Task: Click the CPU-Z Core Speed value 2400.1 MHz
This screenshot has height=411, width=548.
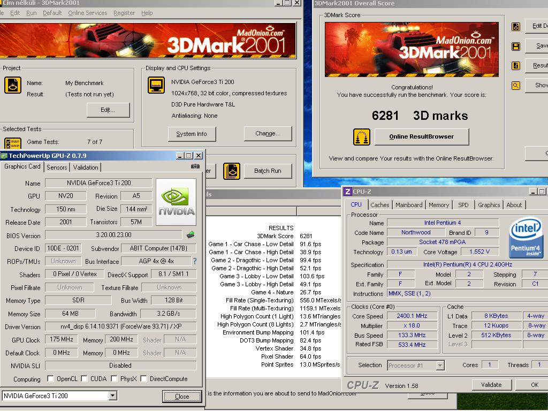Action: coord(412,316)
